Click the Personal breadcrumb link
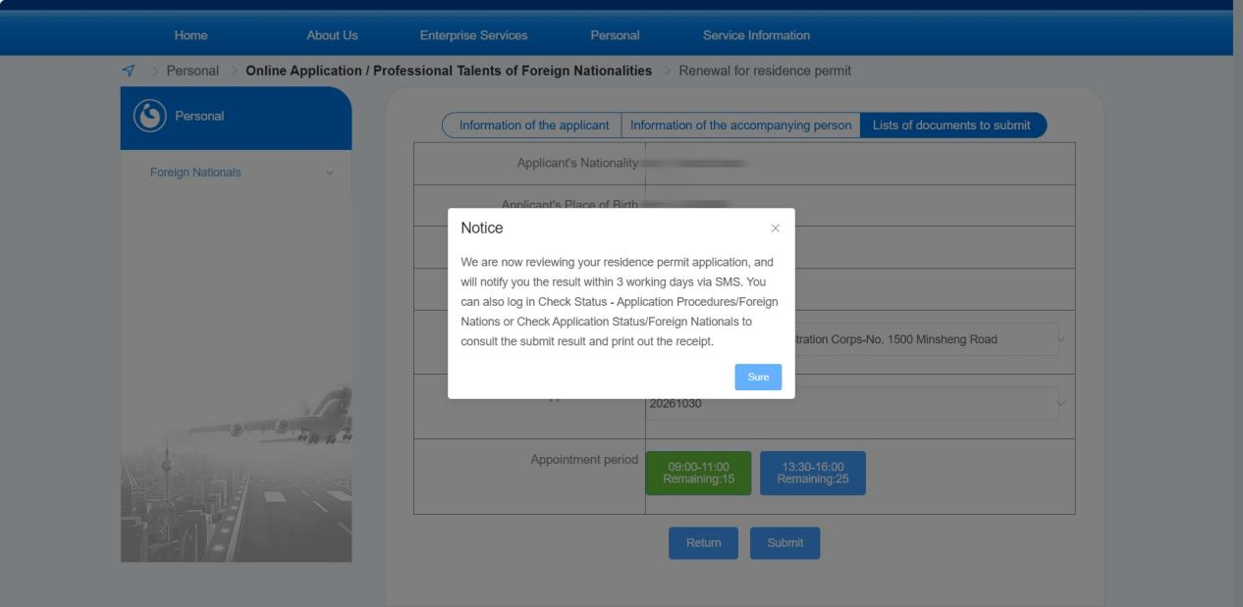The width and height of the screenshot is (1243, 607). 192,71
